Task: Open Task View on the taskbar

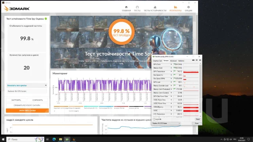Action: pos(47,139)
